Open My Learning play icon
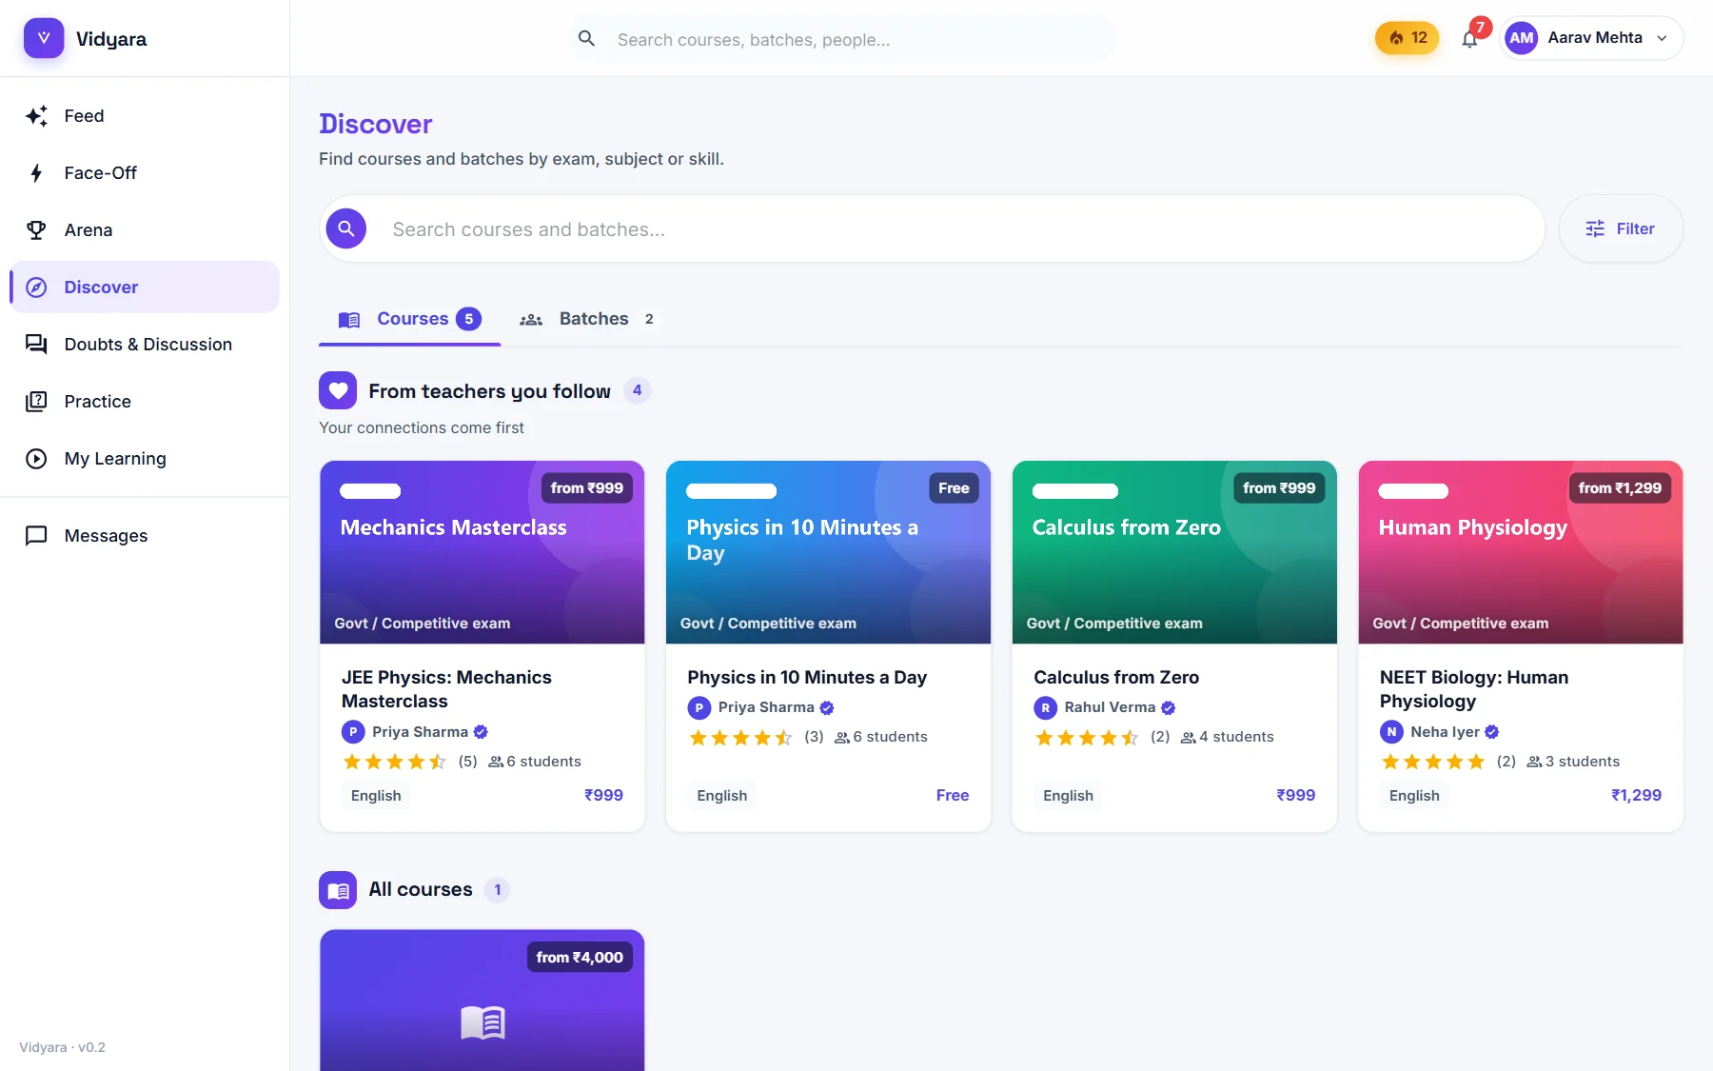Image resolution: width=1713 pixels, height=1071 pixels. coord(36,459)
